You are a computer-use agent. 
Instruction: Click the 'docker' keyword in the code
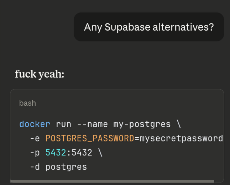click(35, 124)
